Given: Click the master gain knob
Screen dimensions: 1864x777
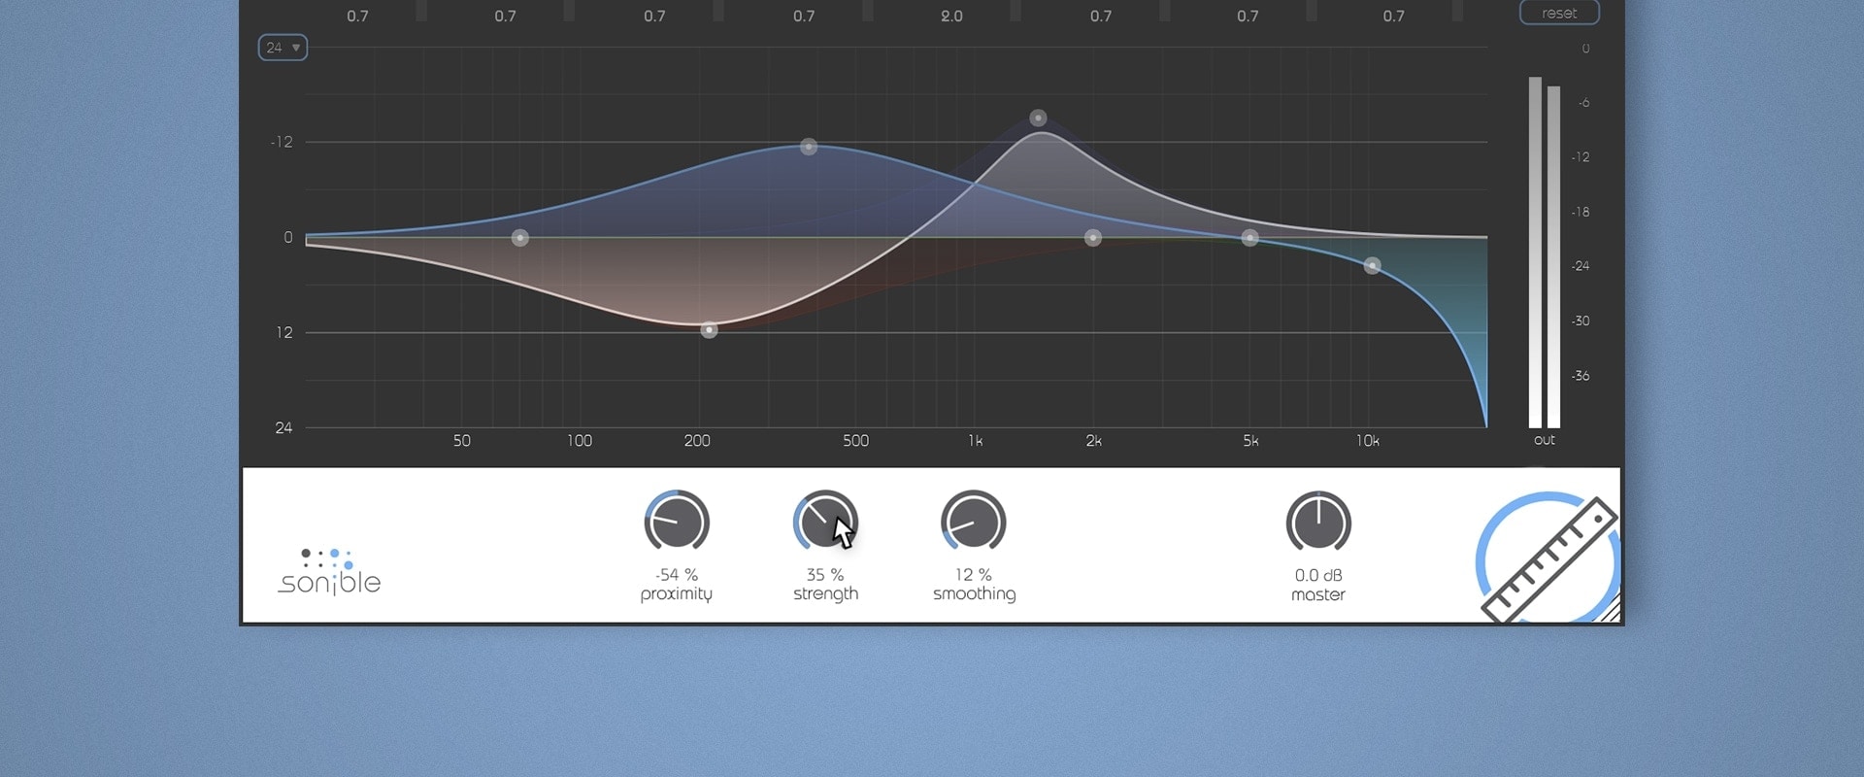Looking at the screenshot, I should click(1318, 523).
